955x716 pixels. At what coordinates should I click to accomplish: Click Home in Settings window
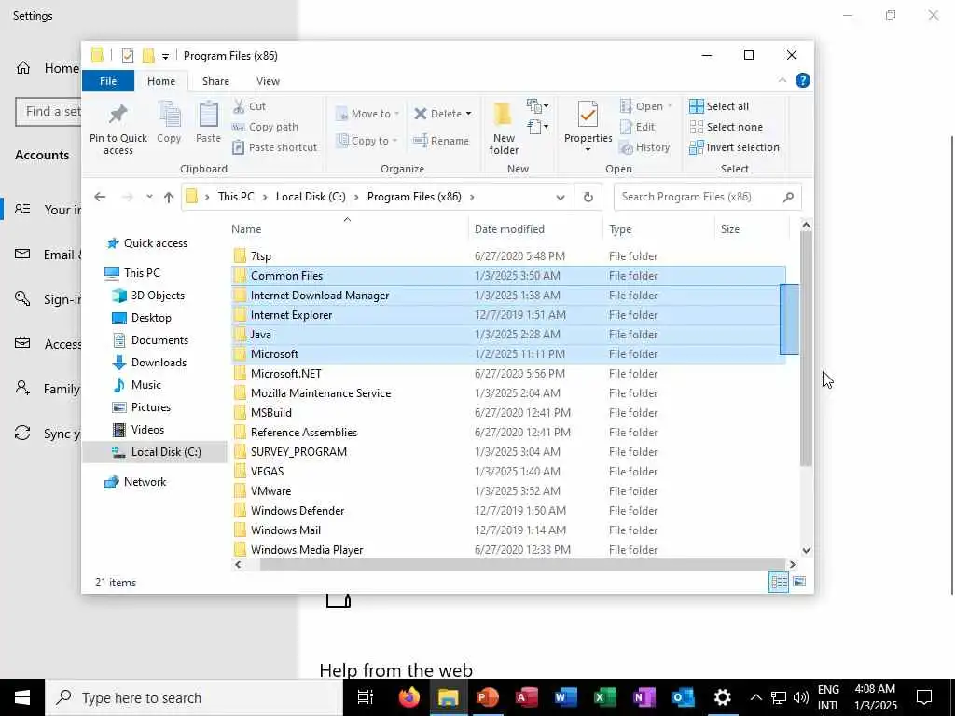[x=48, y=67]
